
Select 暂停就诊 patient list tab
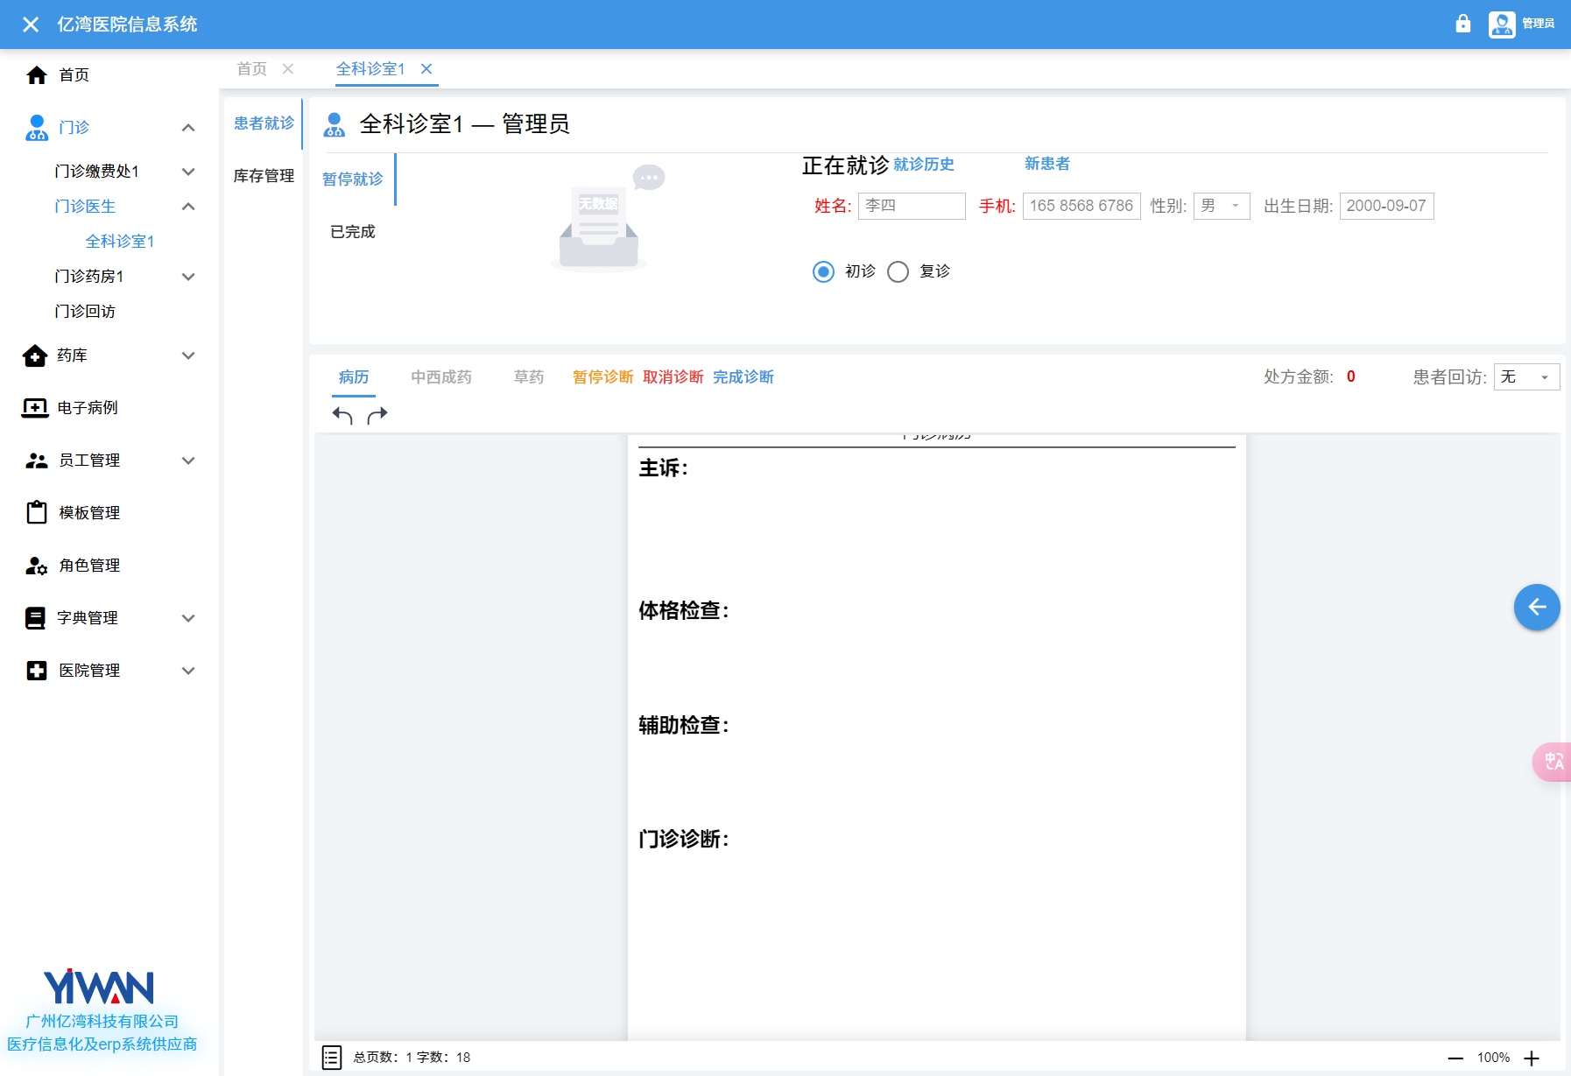click(x=353, y=179)
